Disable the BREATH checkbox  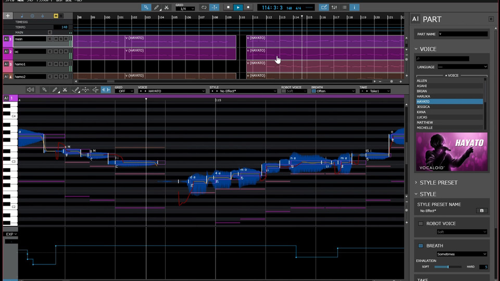[x=421, y=246]
